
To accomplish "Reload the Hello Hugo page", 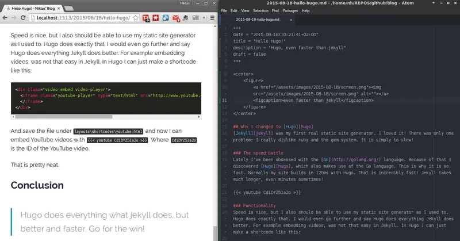I will pos(23,18).
